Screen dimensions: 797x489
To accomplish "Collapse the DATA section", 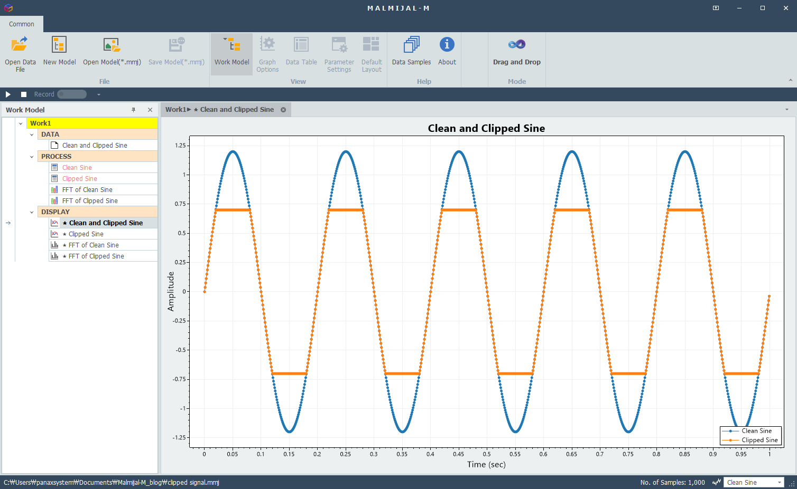I will coord(32,135).
